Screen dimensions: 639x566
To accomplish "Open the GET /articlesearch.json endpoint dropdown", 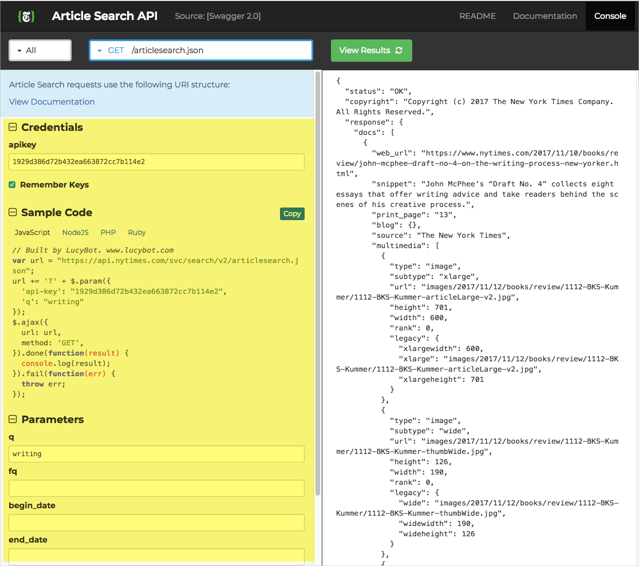I will tap(200, 50).
